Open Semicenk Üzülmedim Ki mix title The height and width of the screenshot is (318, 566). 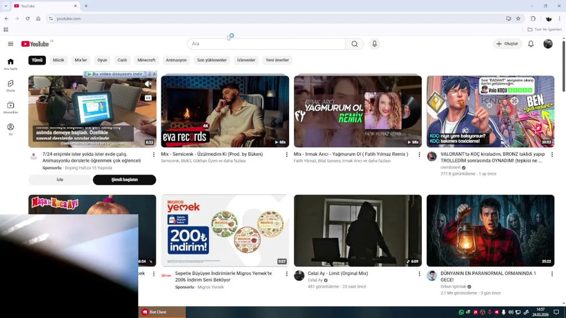pyautogui.click(x=212, y=154)
